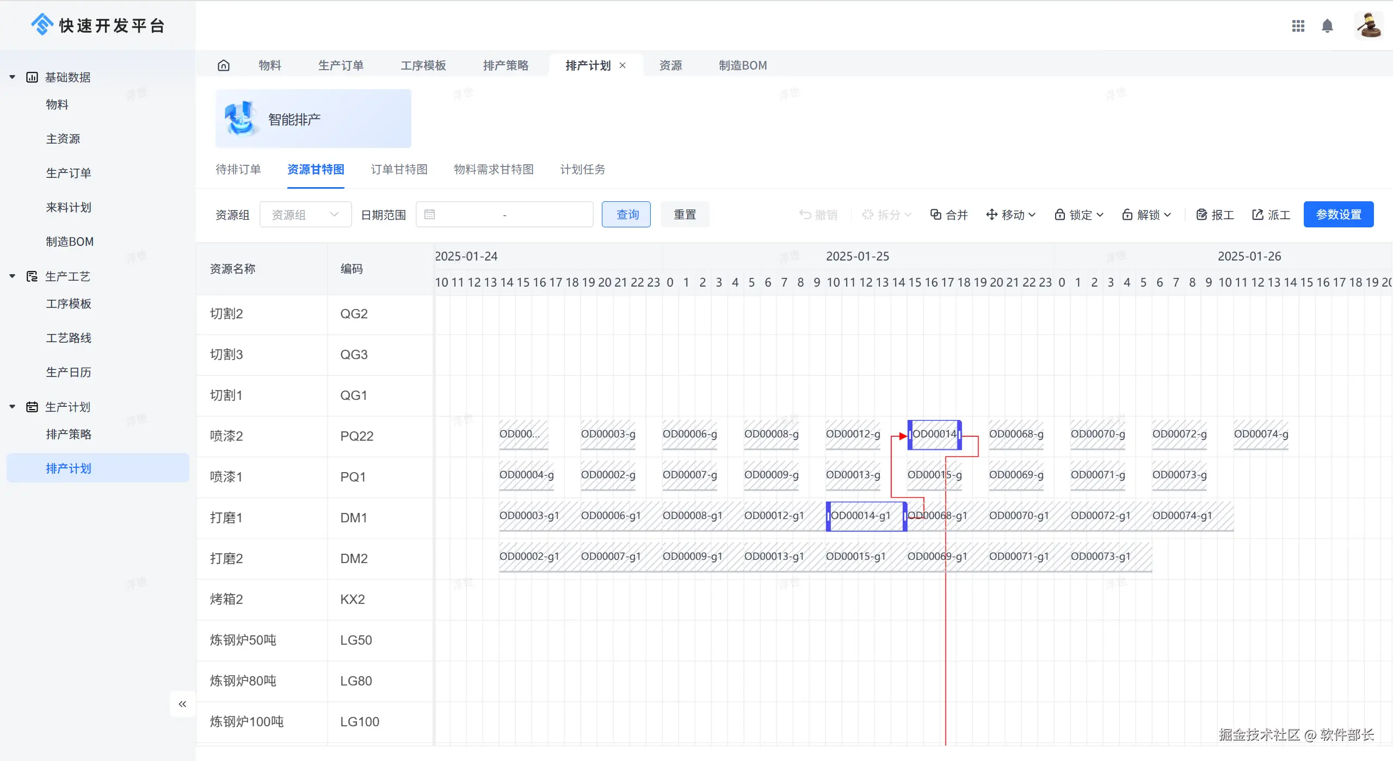Viewport: 1393px width, 761px height.
Task: Open the 资源组 dropdown
Action: coord(305,215)
